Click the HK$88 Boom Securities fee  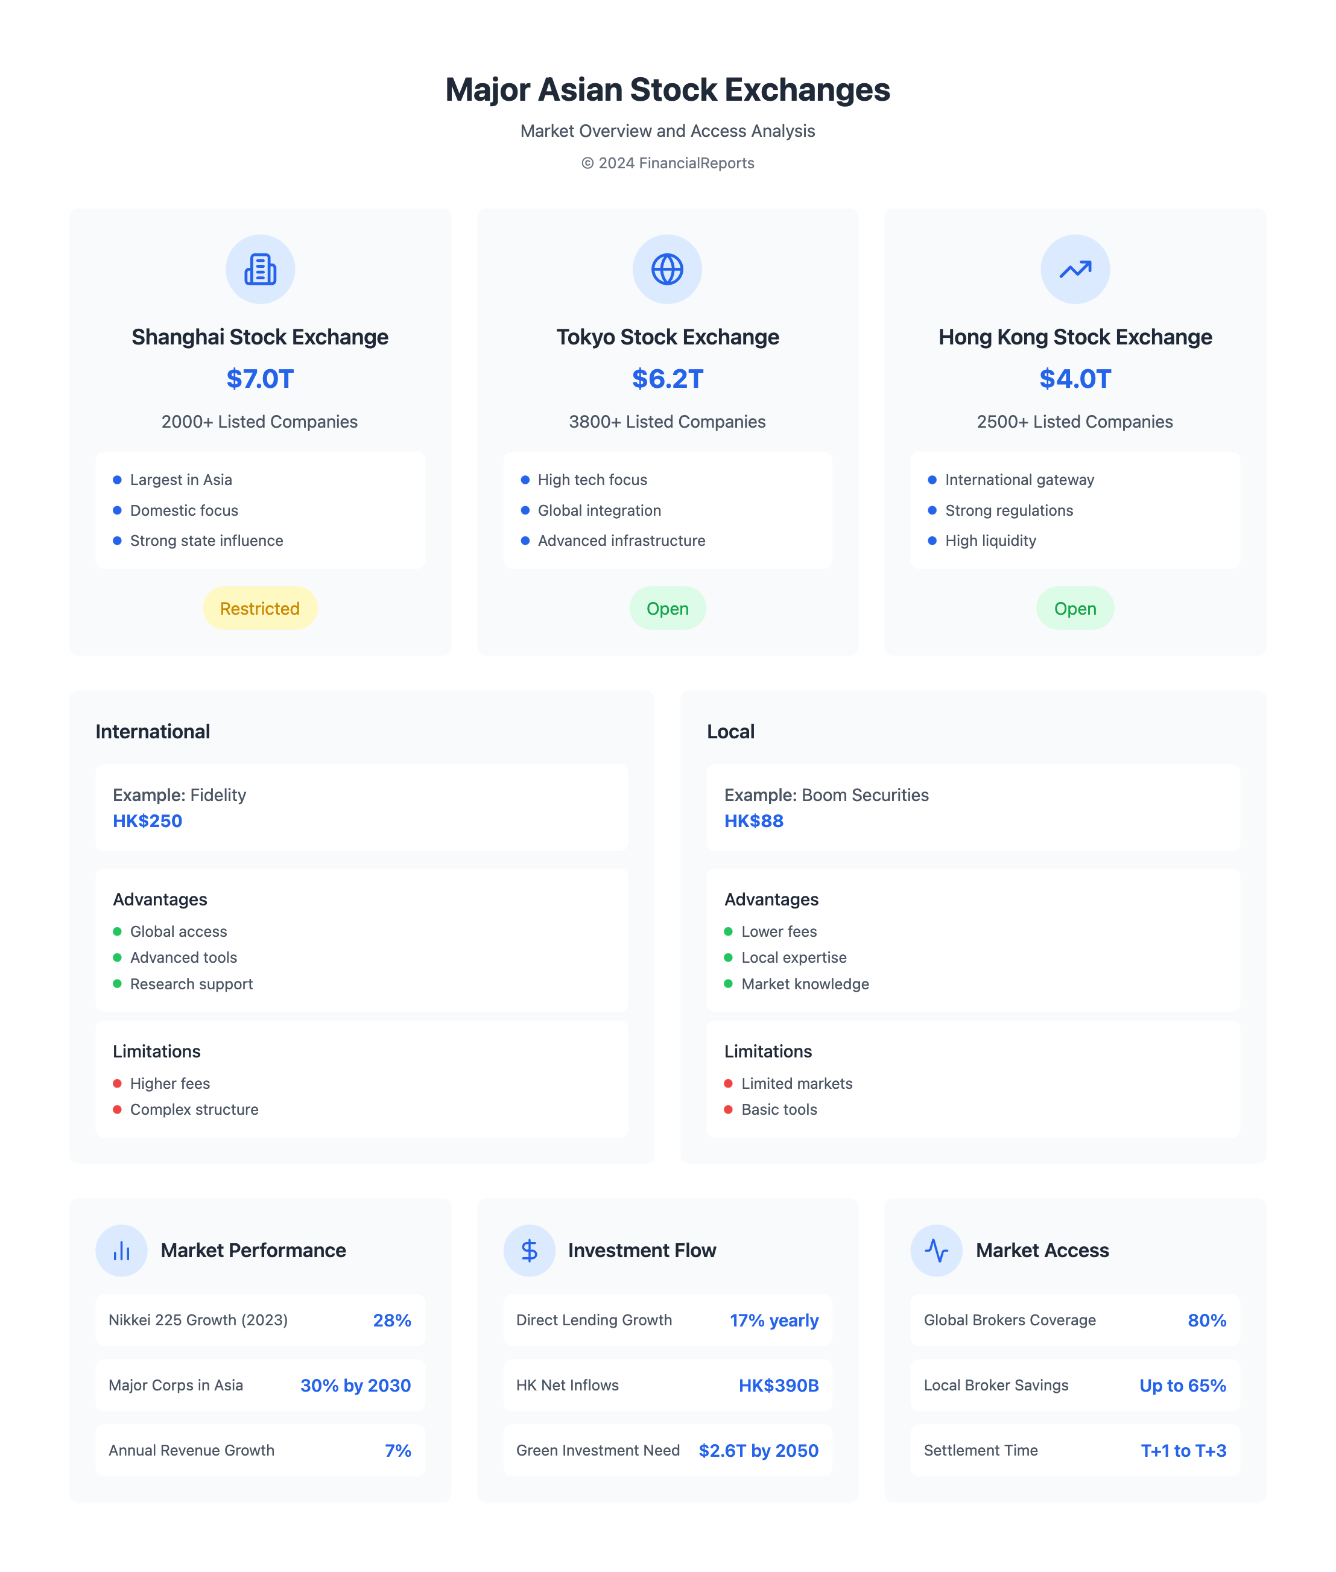(x=753, y=821)
